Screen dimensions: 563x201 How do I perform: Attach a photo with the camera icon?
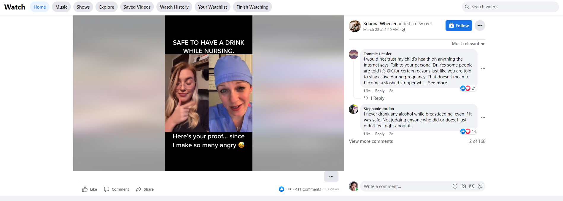click(463, 186)
